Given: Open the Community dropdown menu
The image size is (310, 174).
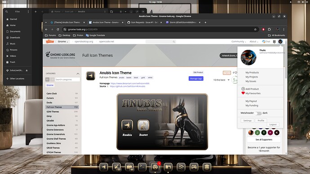Looking at the screenshot, I should [x=239, y=42].
